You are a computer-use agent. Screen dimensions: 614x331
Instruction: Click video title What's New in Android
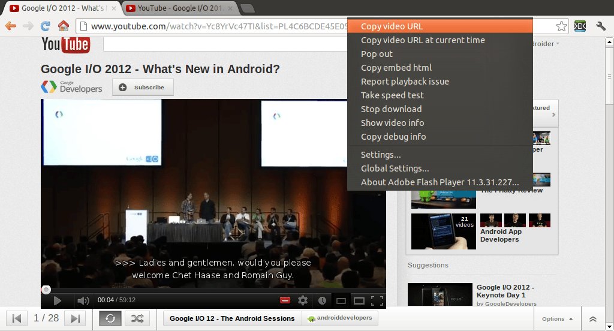point(160,69)
